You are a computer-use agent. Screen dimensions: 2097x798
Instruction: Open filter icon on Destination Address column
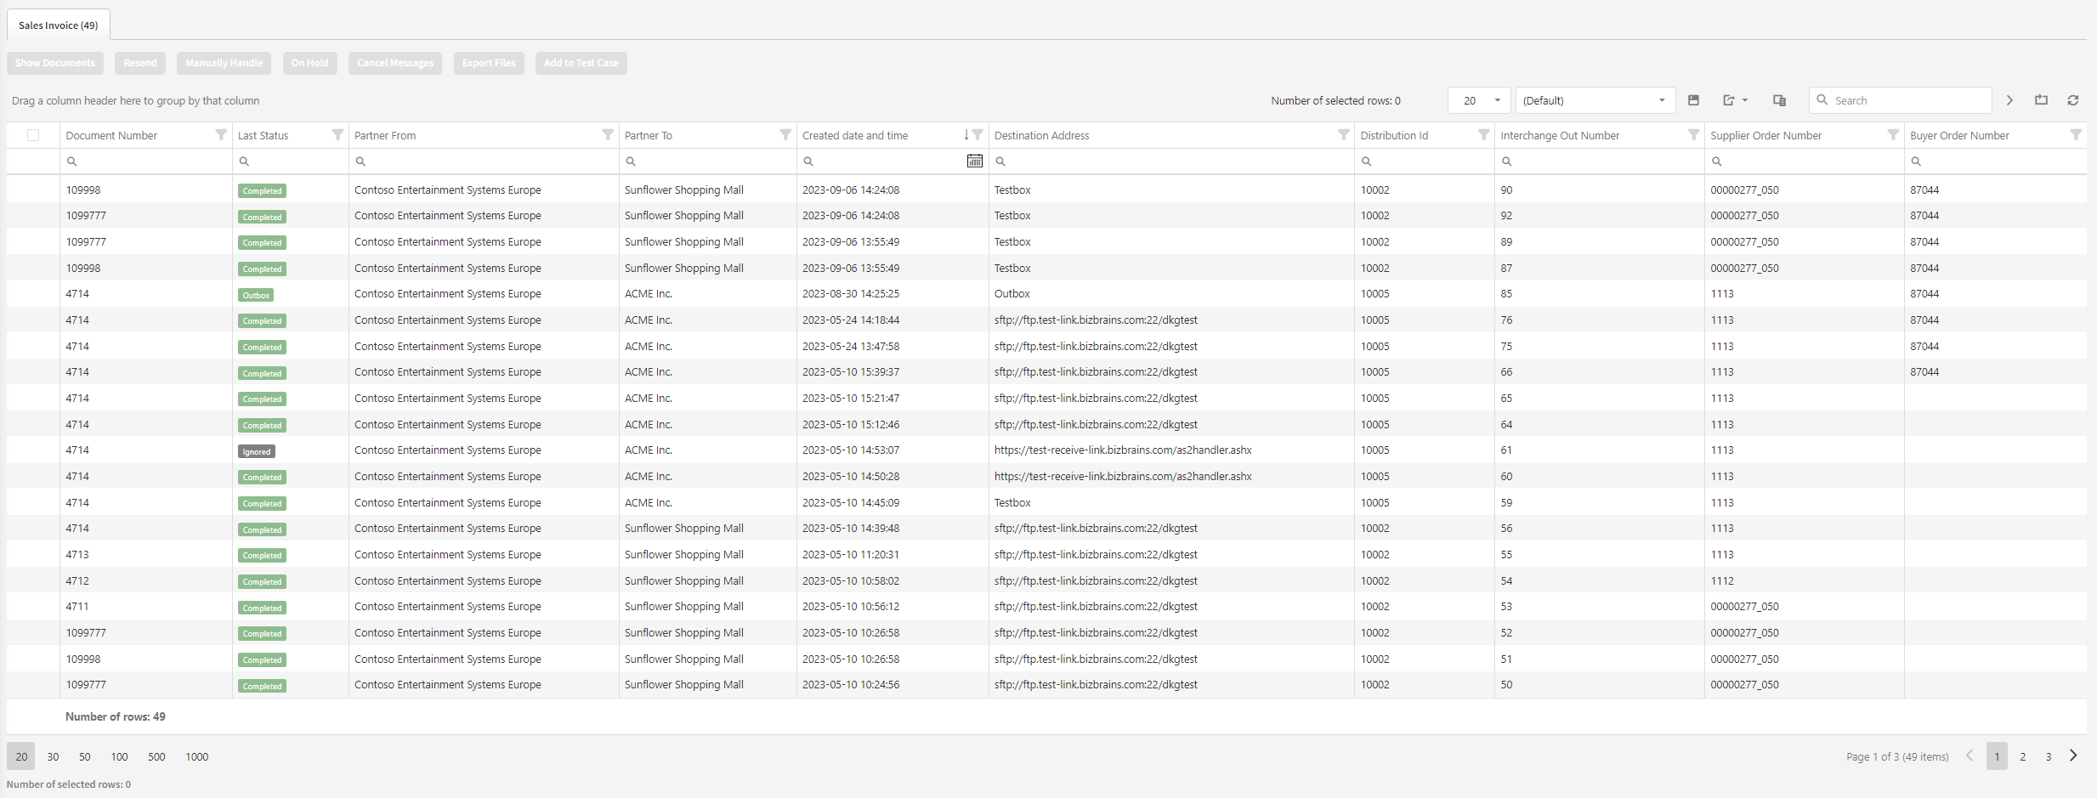[1343, 135]
